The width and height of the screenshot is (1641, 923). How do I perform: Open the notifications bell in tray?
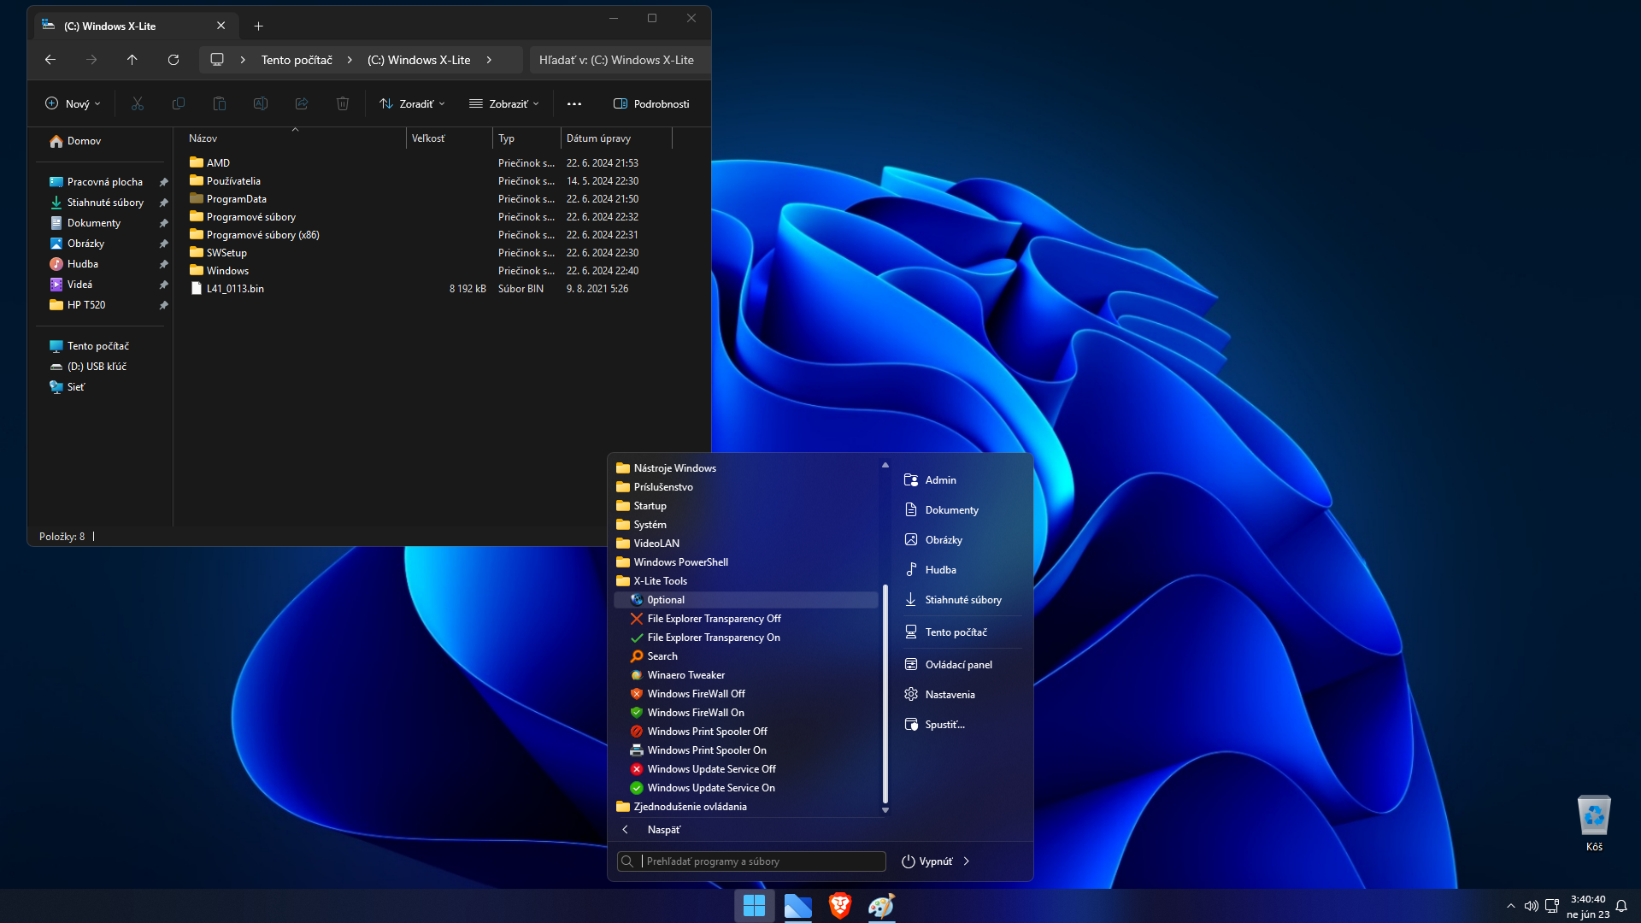(x=1621, y=906)
